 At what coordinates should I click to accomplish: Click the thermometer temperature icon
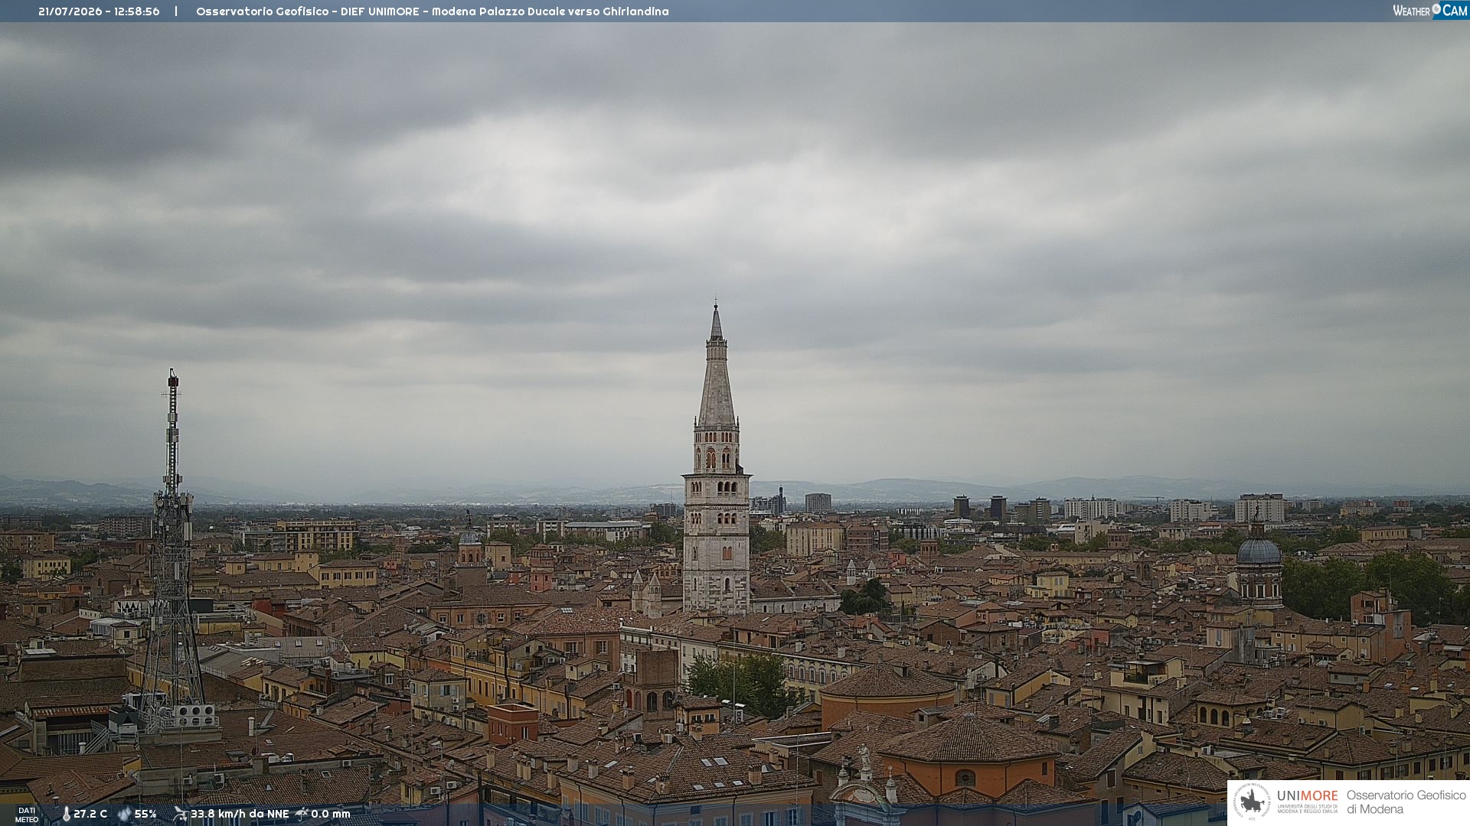pos(66,815)
